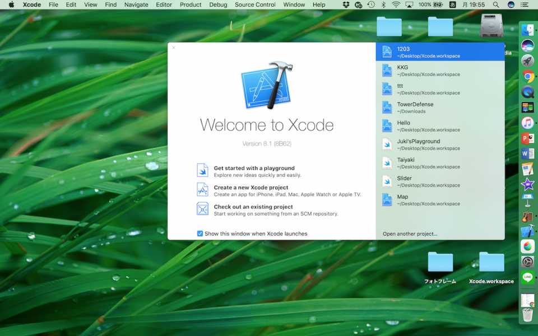Open the Trash in the dock

tap(528, 315)
